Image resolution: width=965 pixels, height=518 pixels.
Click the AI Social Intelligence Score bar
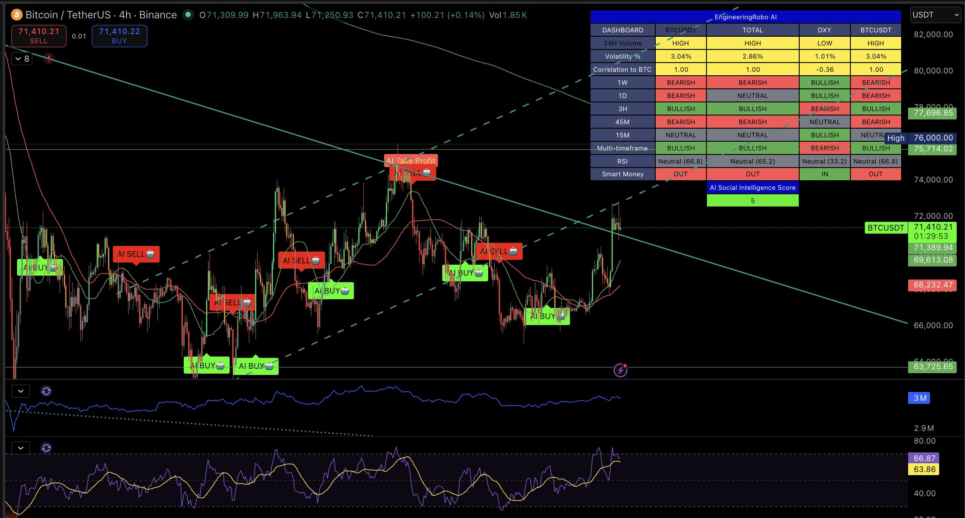point(752,187)
